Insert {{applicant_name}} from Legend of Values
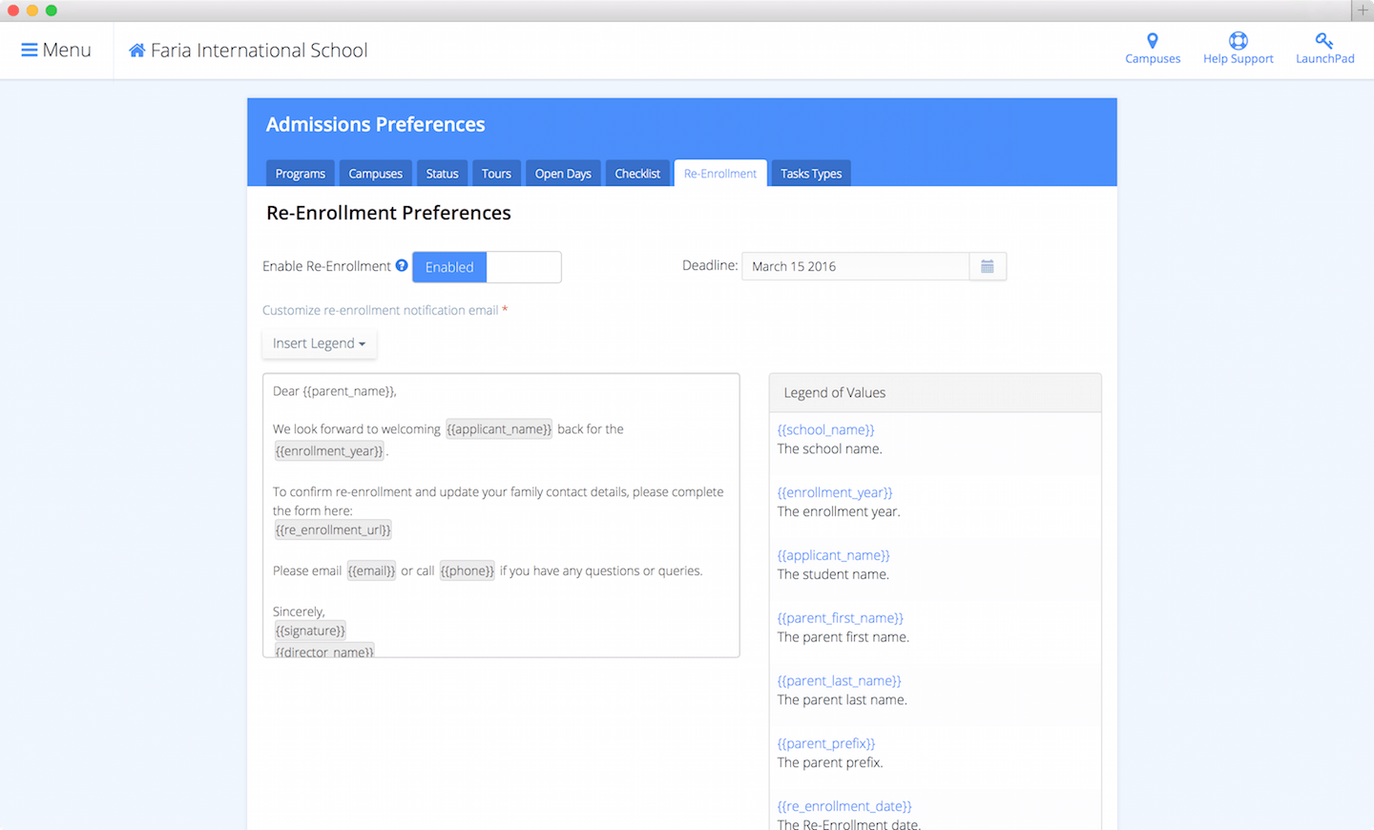This screenshot has height=830, width=1374. 834,555
